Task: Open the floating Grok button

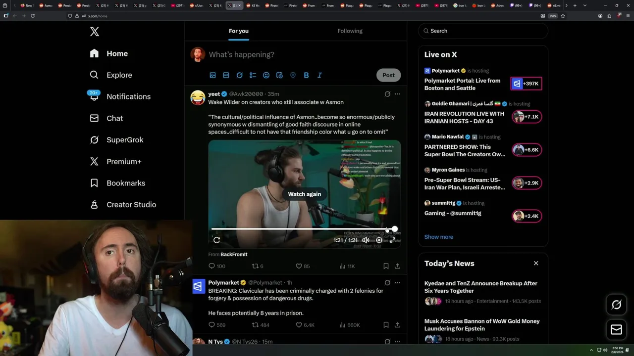Action: (616, 305)
